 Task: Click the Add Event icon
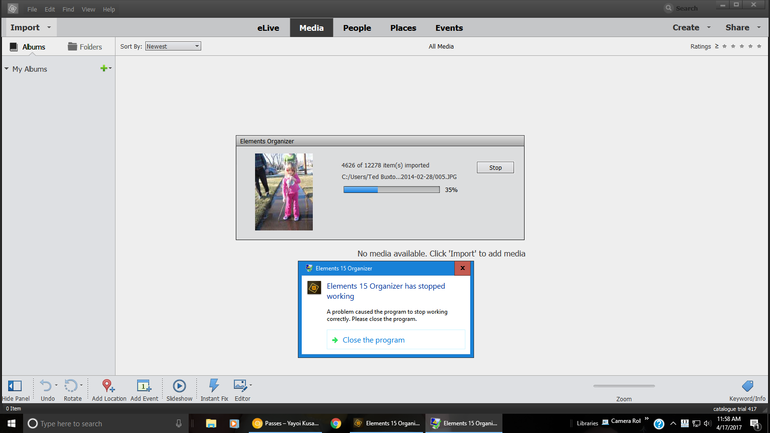click(x=144, y=386)
